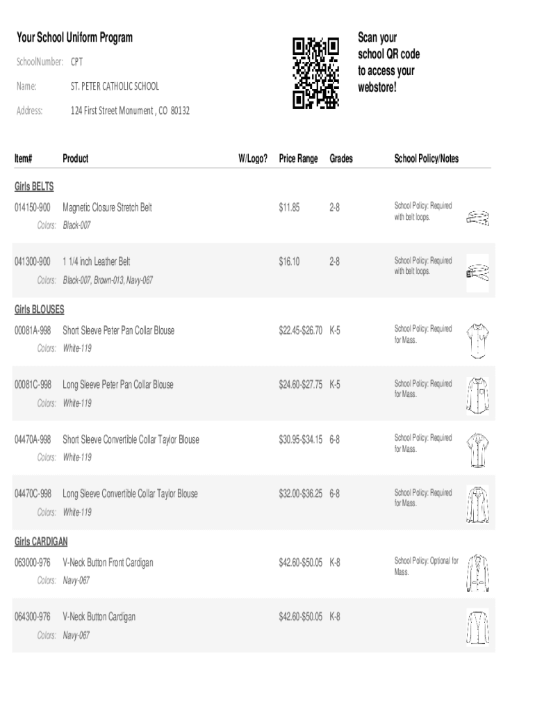This screenshot has width=535, height=712.
Task: Click the ST. PETER CATHOLIC SCHOOL name
Action: pos(115,86)
